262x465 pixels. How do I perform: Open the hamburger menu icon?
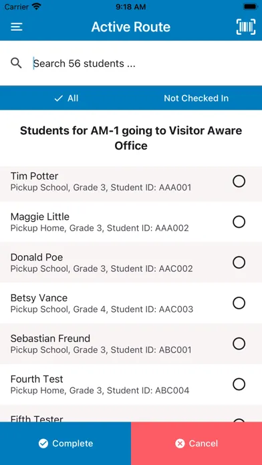(x=17, y=27)
